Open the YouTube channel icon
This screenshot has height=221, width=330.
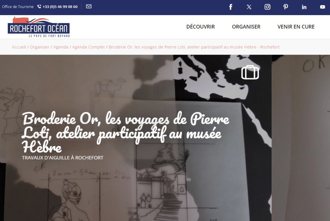tap(322, 7)
